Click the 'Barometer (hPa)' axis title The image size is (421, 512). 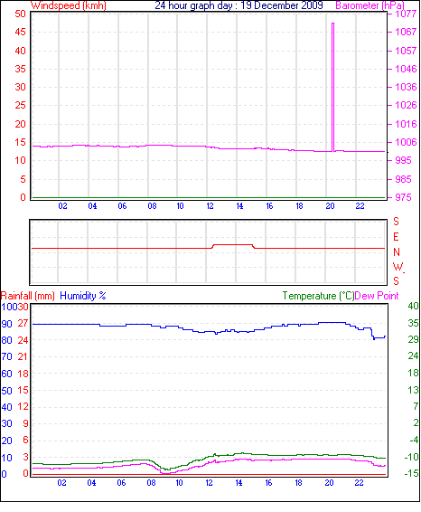pyautogui.click(x=370, y=5)
